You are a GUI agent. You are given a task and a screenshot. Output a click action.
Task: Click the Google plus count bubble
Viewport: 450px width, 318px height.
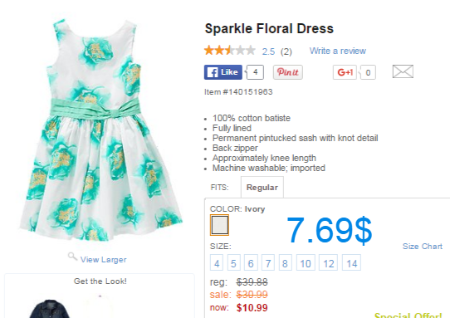368,72
